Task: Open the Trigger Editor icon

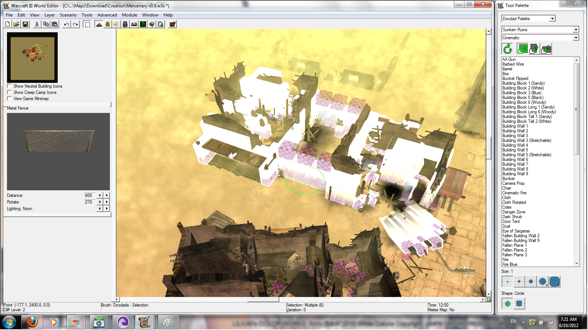Action: 108,24
